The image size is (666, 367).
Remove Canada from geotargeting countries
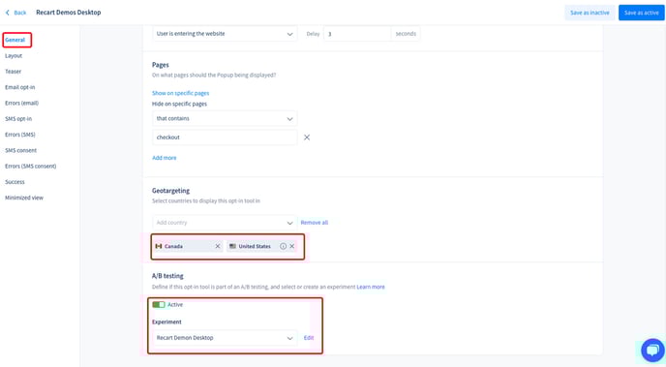[218, 246]
